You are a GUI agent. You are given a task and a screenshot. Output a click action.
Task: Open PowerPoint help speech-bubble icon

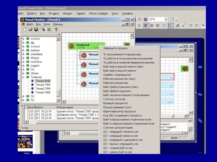click(x=172, y=19)
